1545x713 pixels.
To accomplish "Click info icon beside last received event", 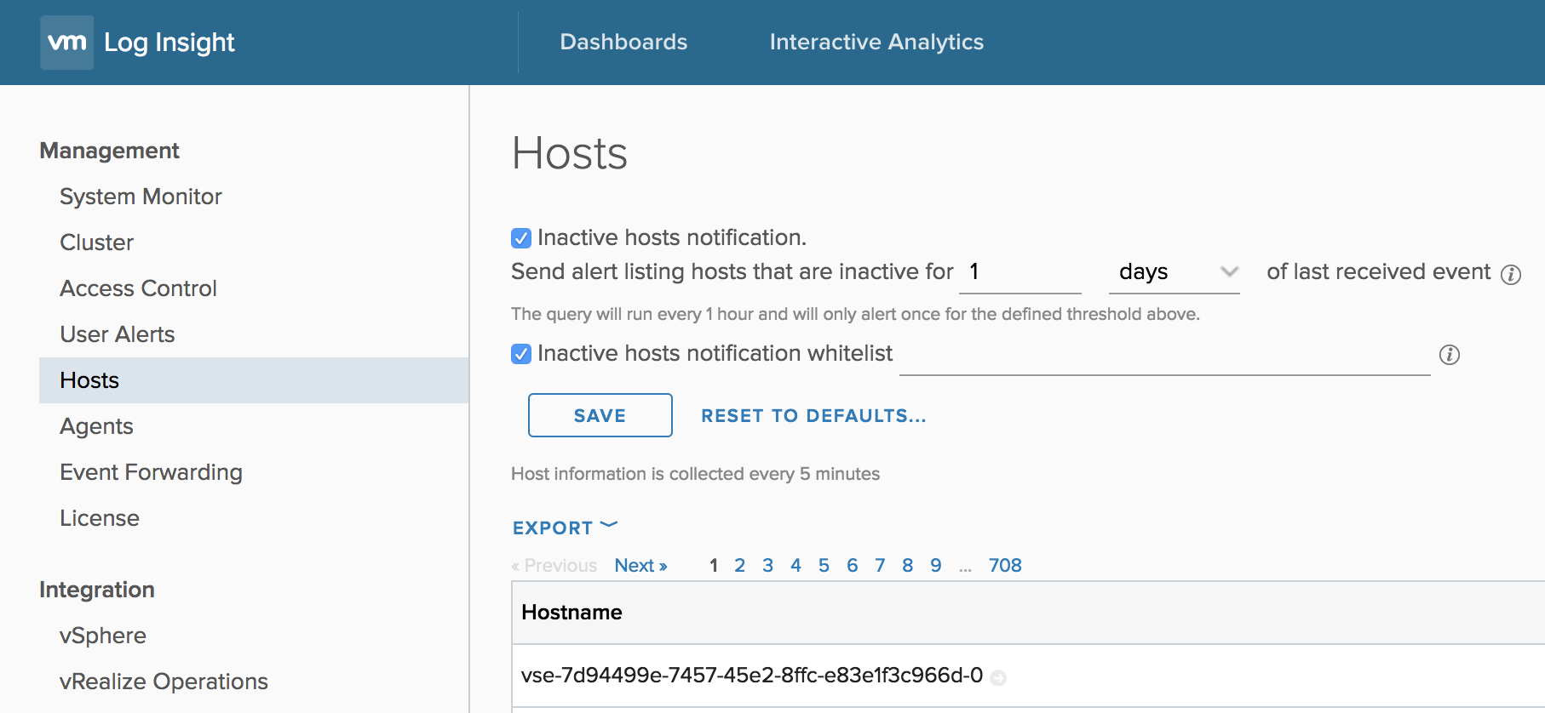I will [1510, 274].
